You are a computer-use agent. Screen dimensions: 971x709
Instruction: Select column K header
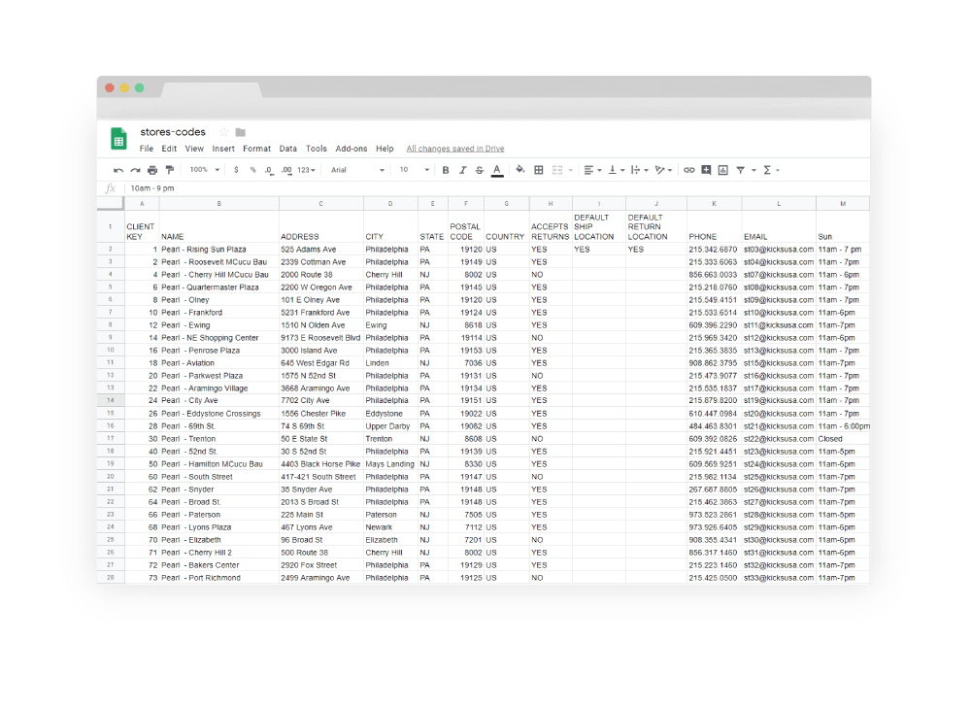[x=714, y=204]
